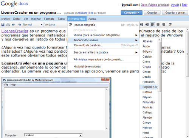Select Historial de revisiones entry
Screen dimensions: 189x138
[103, 66]
